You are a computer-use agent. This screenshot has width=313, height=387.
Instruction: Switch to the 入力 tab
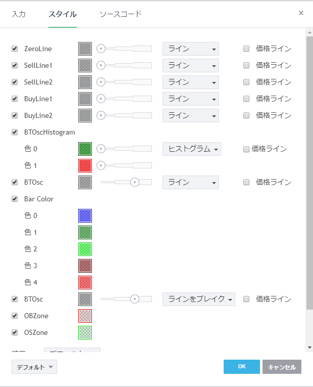point(19,14)
